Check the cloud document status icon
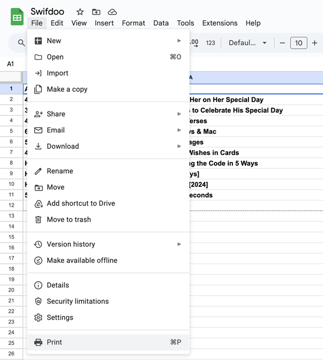The height and width of the screenshot is (360, 323). pyautogui.click(x=112, y=11)
